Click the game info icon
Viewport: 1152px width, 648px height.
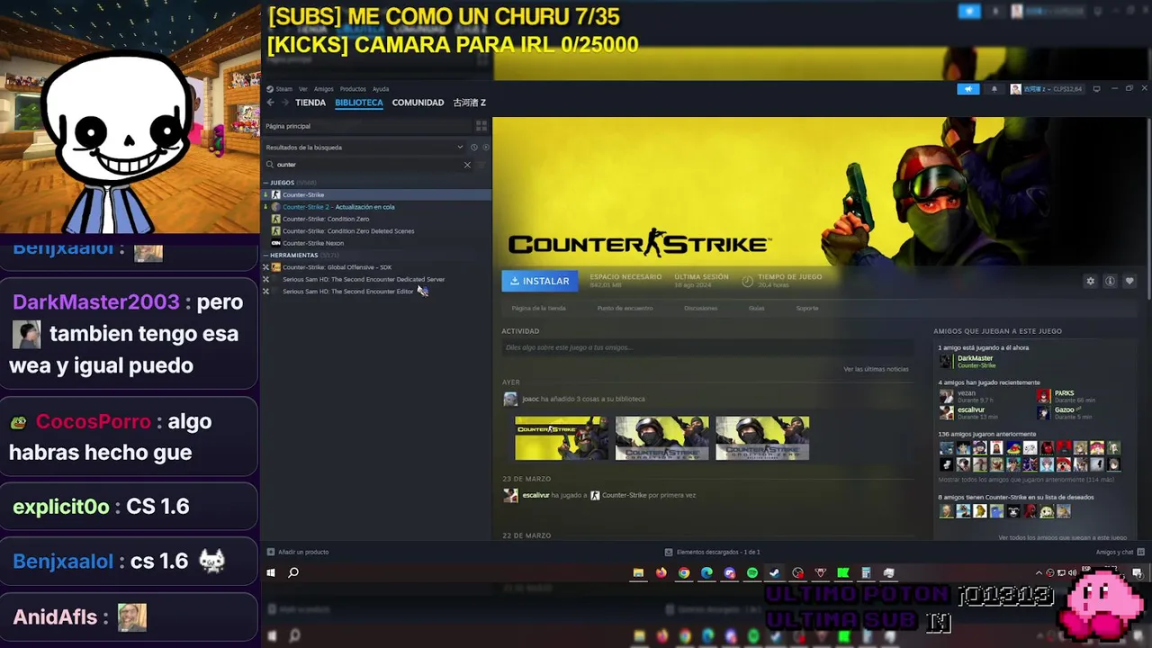1110,281
